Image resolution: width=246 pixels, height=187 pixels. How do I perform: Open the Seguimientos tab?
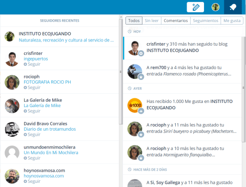click(206, 20)
